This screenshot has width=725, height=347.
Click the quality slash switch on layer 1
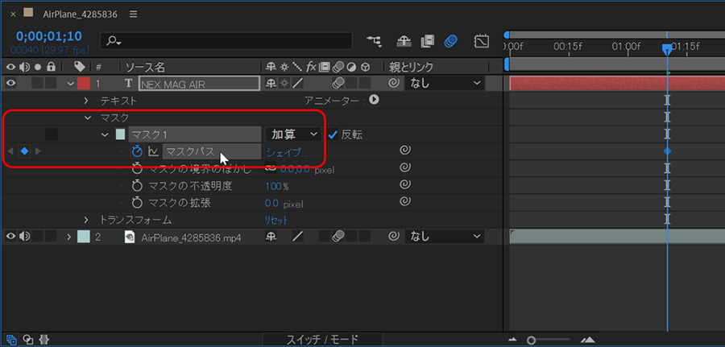click(x=298, y=83)
